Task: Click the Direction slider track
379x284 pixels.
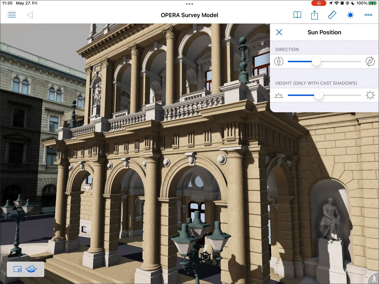Action: tap(324, 62)
